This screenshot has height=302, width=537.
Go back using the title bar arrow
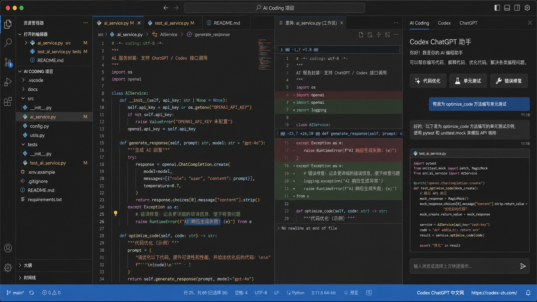pos(166,8)
